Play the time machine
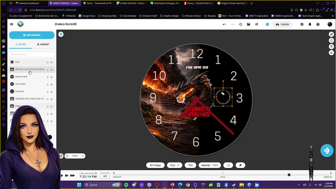The image size is (336, 189). click(x=62, y=176)
